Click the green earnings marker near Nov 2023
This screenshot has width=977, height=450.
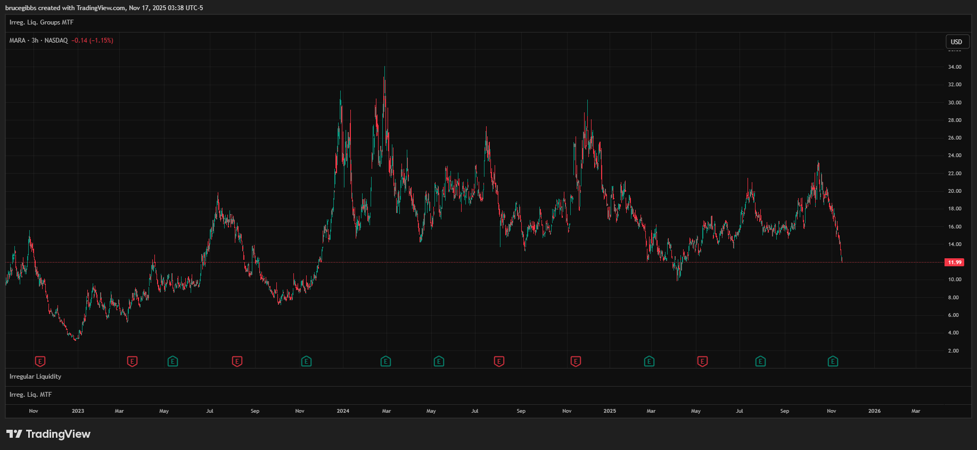tap(306, 362)
